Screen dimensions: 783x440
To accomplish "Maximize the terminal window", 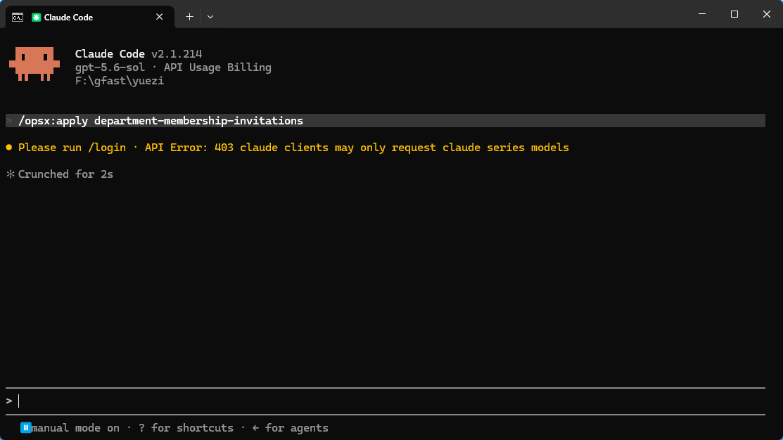I will [734, 14].
